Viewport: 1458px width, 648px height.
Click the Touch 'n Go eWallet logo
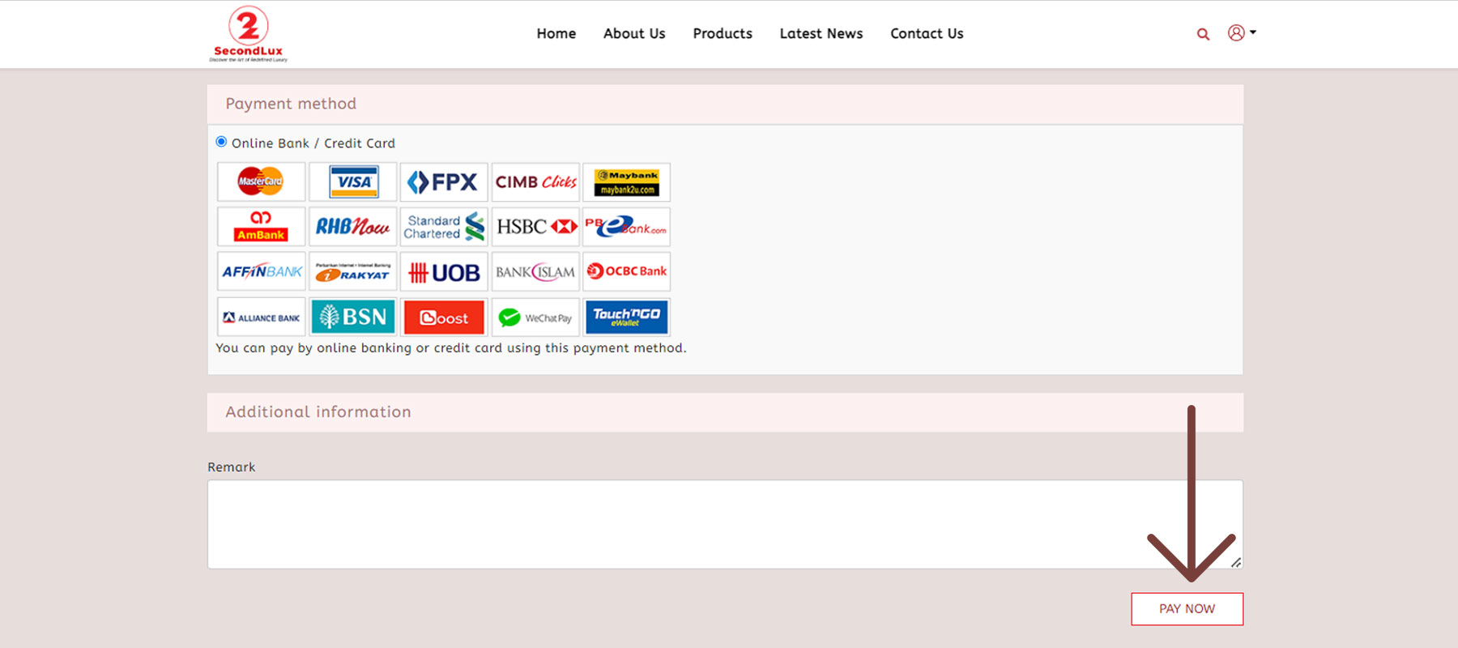pos(627,317)
